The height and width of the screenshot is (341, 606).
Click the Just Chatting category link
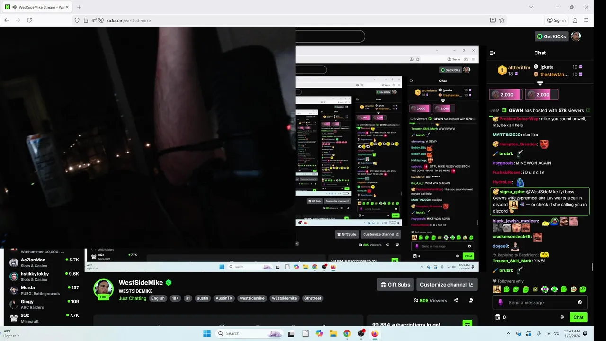point(133,298)
